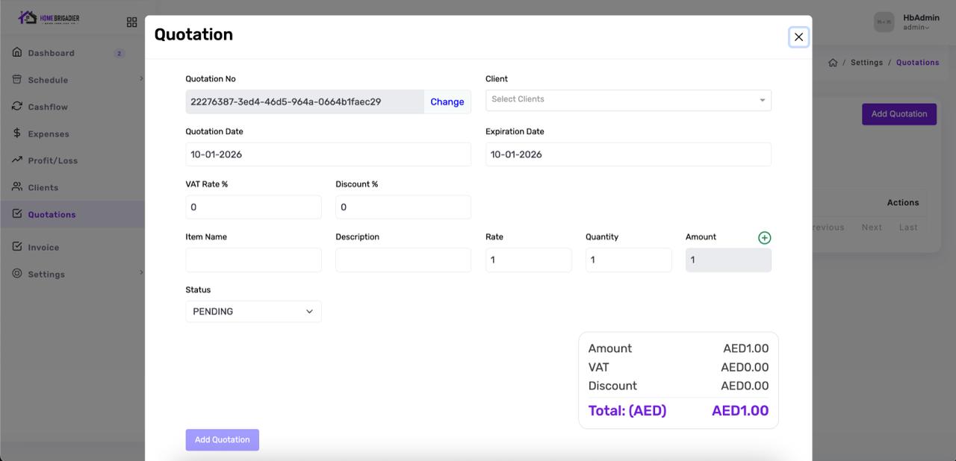Screen dimensions: 956x461
Task: Click the grid layout icon beside the logo
Action: coord(131,22)
